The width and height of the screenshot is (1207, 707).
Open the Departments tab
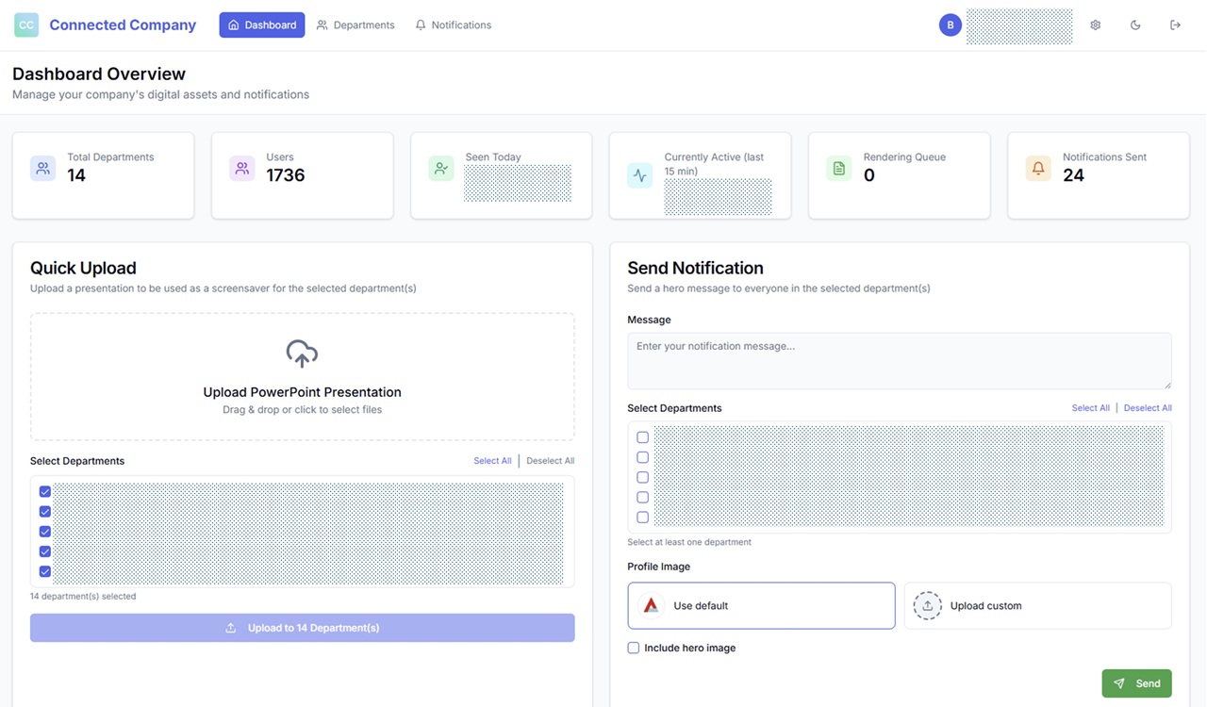355,25
